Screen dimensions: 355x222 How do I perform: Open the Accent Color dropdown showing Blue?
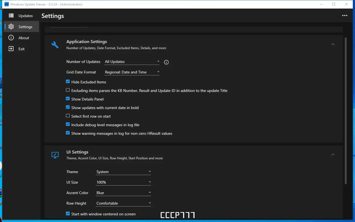coord(123,193)
